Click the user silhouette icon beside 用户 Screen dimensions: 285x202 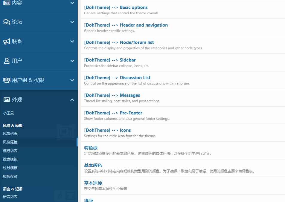7,61
